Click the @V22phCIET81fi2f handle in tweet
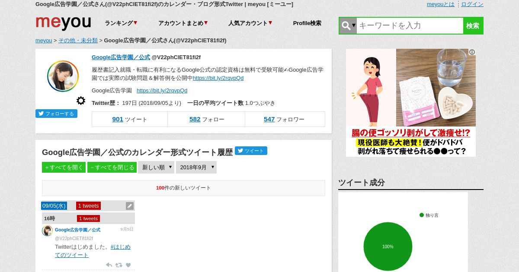 (74, 238)
